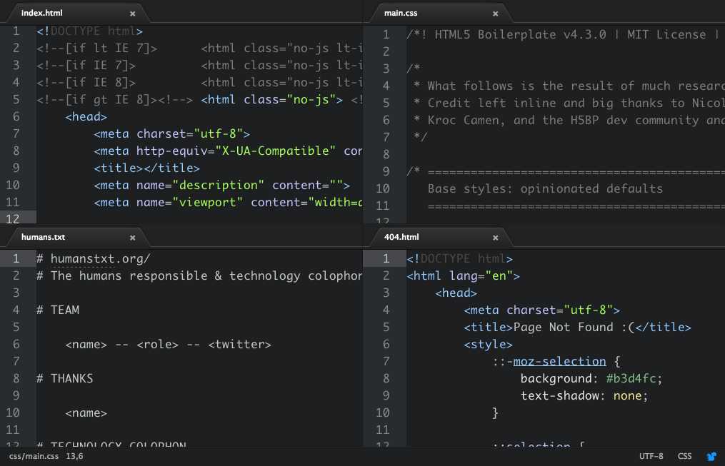Close the 404.html tab
The width and height of the screenshot is (725, 466).
[496, 238]
